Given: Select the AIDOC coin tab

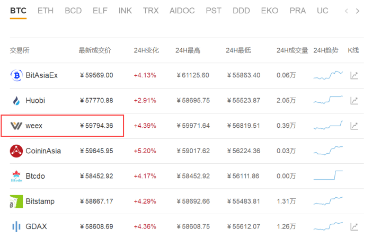Looking at the screenshot, I should click(182, 11).
